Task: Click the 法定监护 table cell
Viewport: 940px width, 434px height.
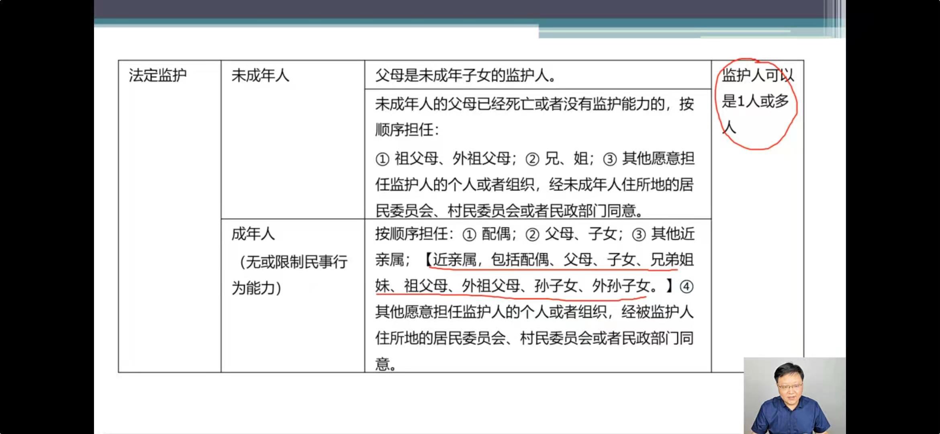Action: pyautogui.click(x=157, y=76)
